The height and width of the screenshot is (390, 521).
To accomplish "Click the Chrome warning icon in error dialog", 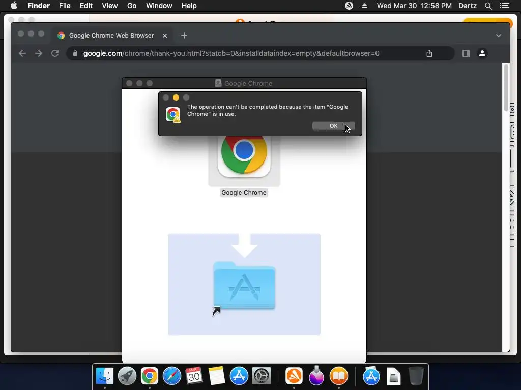I will 173,115.
